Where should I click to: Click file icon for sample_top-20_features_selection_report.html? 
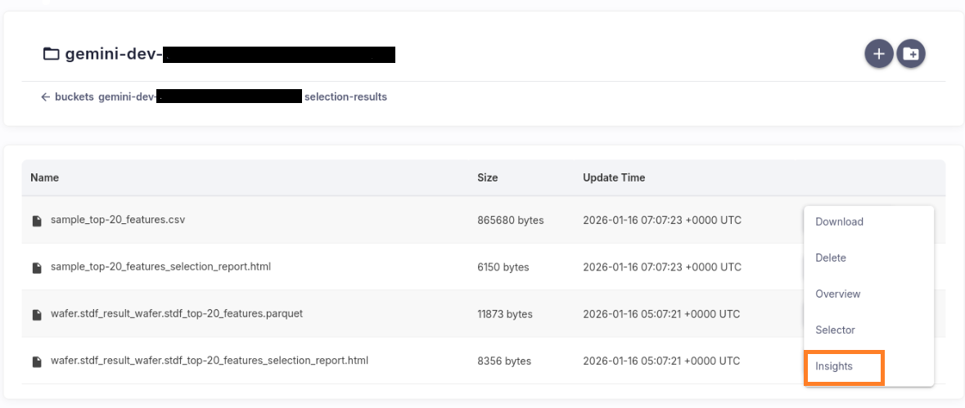pyautogui.click(x=36, y=267)
